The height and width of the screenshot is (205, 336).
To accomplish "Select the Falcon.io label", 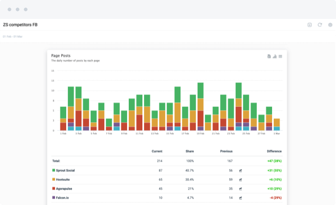I will click(62, 198).
